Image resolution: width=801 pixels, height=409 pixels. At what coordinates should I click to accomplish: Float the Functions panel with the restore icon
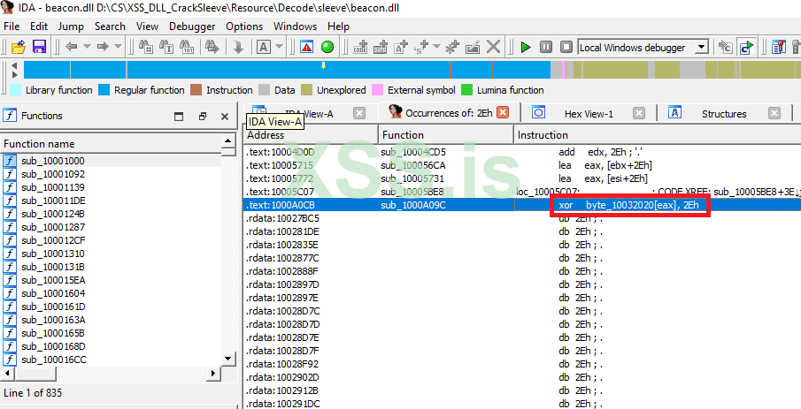coord(203,117)
